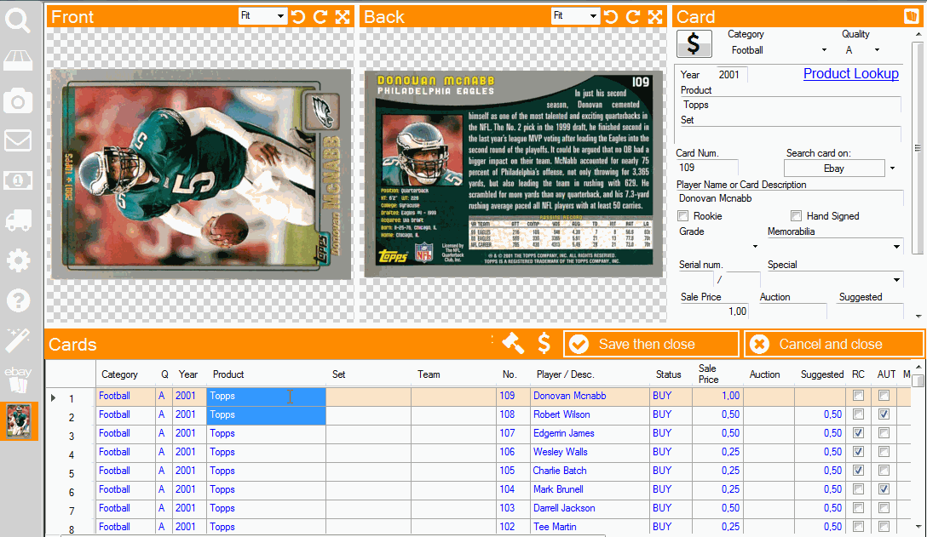Rotate Front image counterclockwise
This screenshot has width=927, height=537.
(298, 16)
